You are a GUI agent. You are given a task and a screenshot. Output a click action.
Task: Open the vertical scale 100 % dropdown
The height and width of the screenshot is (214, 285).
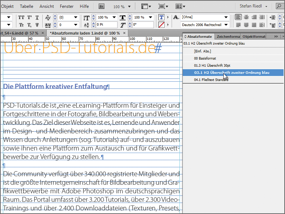tap(114, 17)
